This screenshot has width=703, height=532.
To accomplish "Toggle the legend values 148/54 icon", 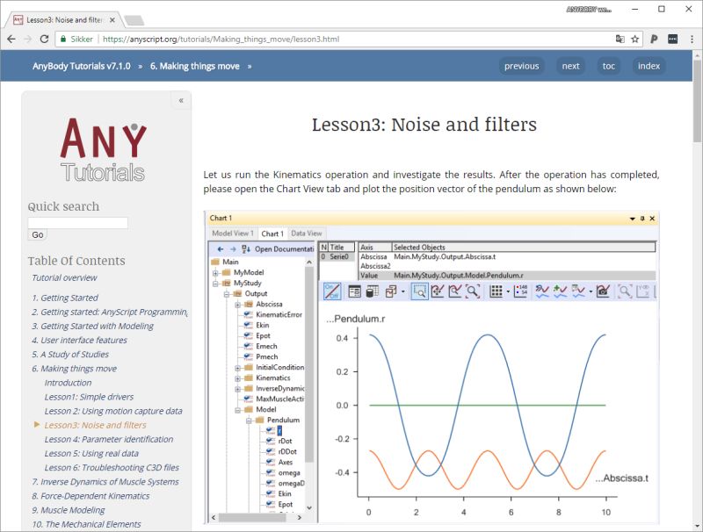I will click(x=520, y=291).
